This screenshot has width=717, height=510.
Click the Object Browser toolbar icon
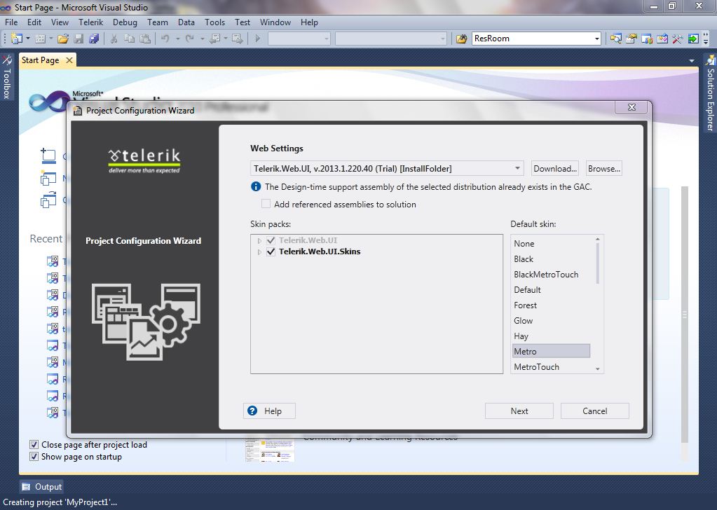click(647, 39)
